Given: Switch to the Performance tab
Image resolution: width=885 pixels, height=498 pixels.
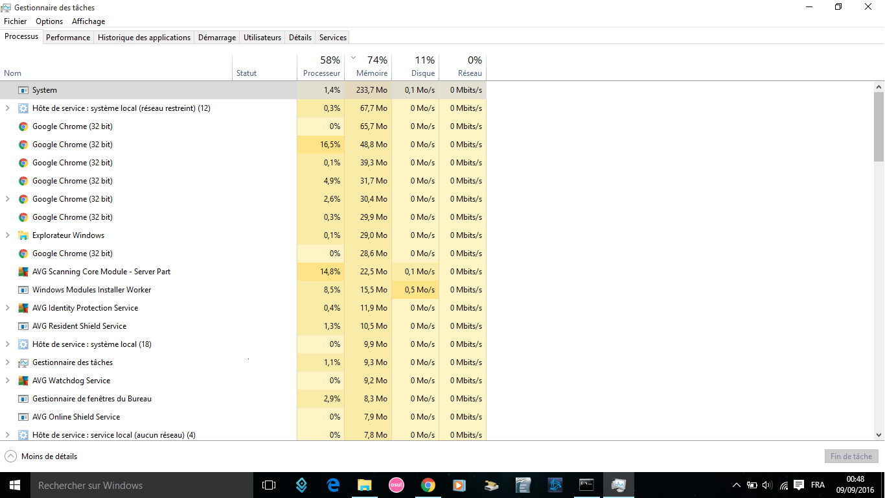Looking at the screenshot, I should 68,38.
